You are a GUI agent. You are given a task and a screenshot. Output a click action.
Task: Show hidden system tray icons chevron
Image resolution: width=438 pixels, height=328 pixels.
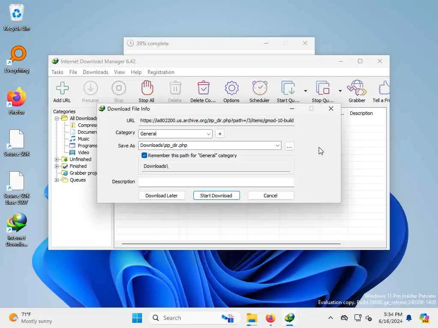[x=331, y=318]
